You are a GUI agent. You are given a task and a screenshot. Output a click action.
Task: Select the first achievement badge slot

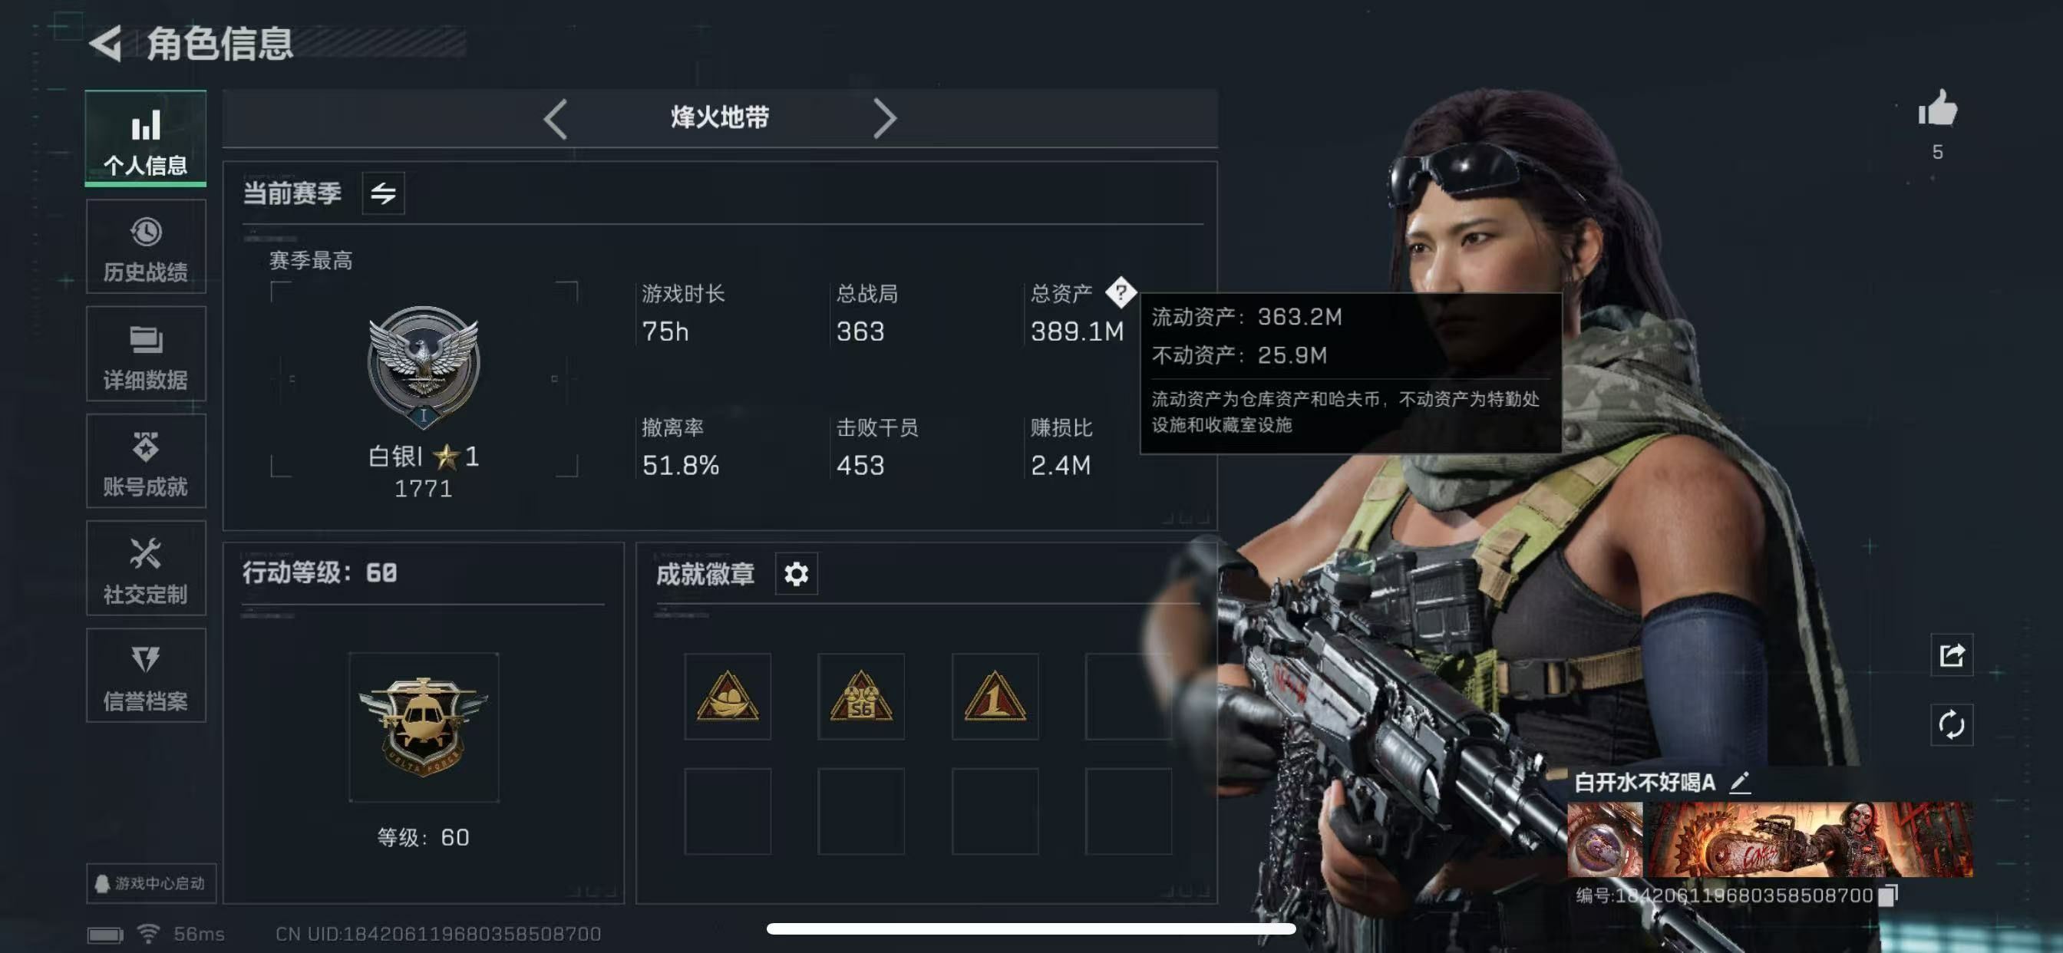727,696
